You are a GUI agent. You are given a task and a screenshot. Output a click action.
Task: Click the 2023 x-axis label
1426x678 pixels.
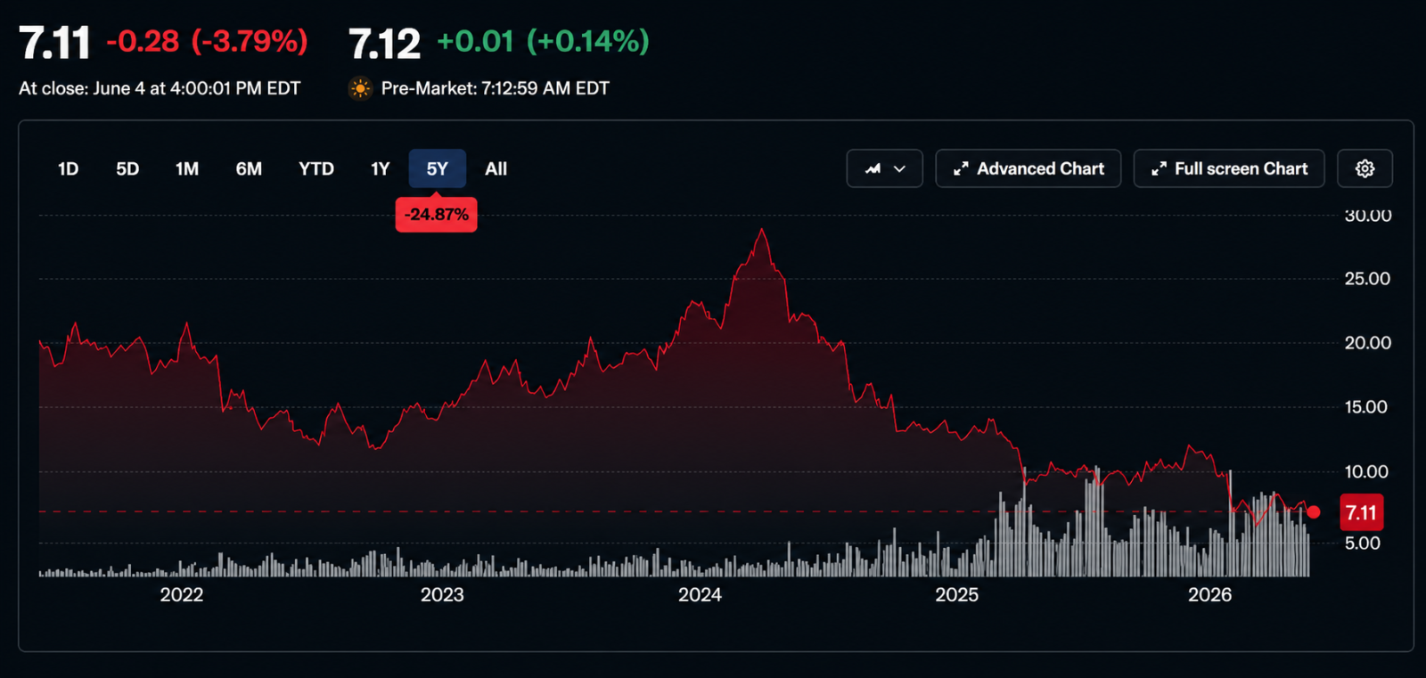pyautogui.click(x=442, y=594)
